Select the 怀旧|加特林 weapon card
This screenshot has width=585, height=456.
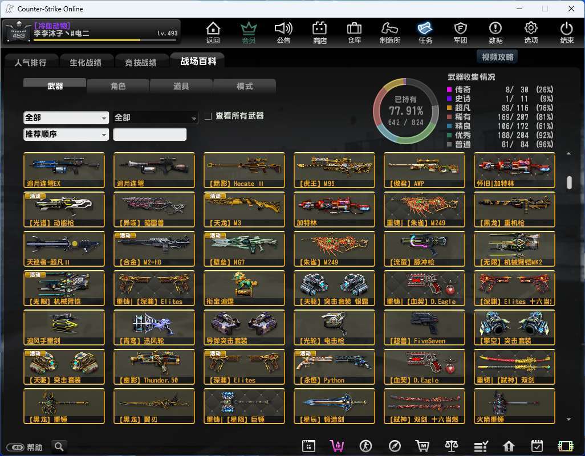514,170
